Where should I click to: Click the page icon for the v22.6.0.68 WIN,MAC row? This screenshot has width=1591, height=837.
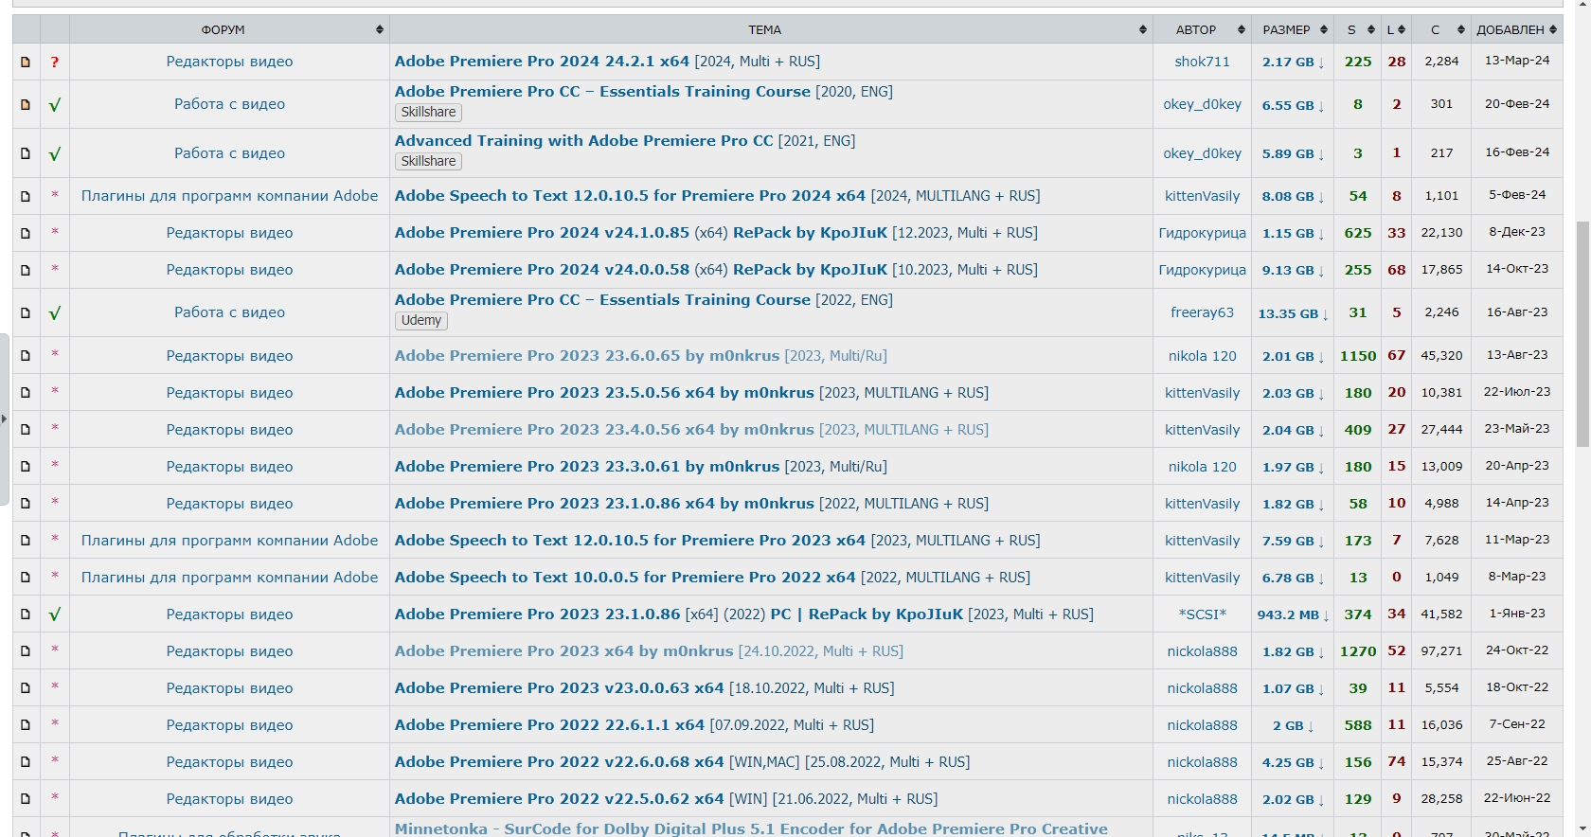[26, 762]
